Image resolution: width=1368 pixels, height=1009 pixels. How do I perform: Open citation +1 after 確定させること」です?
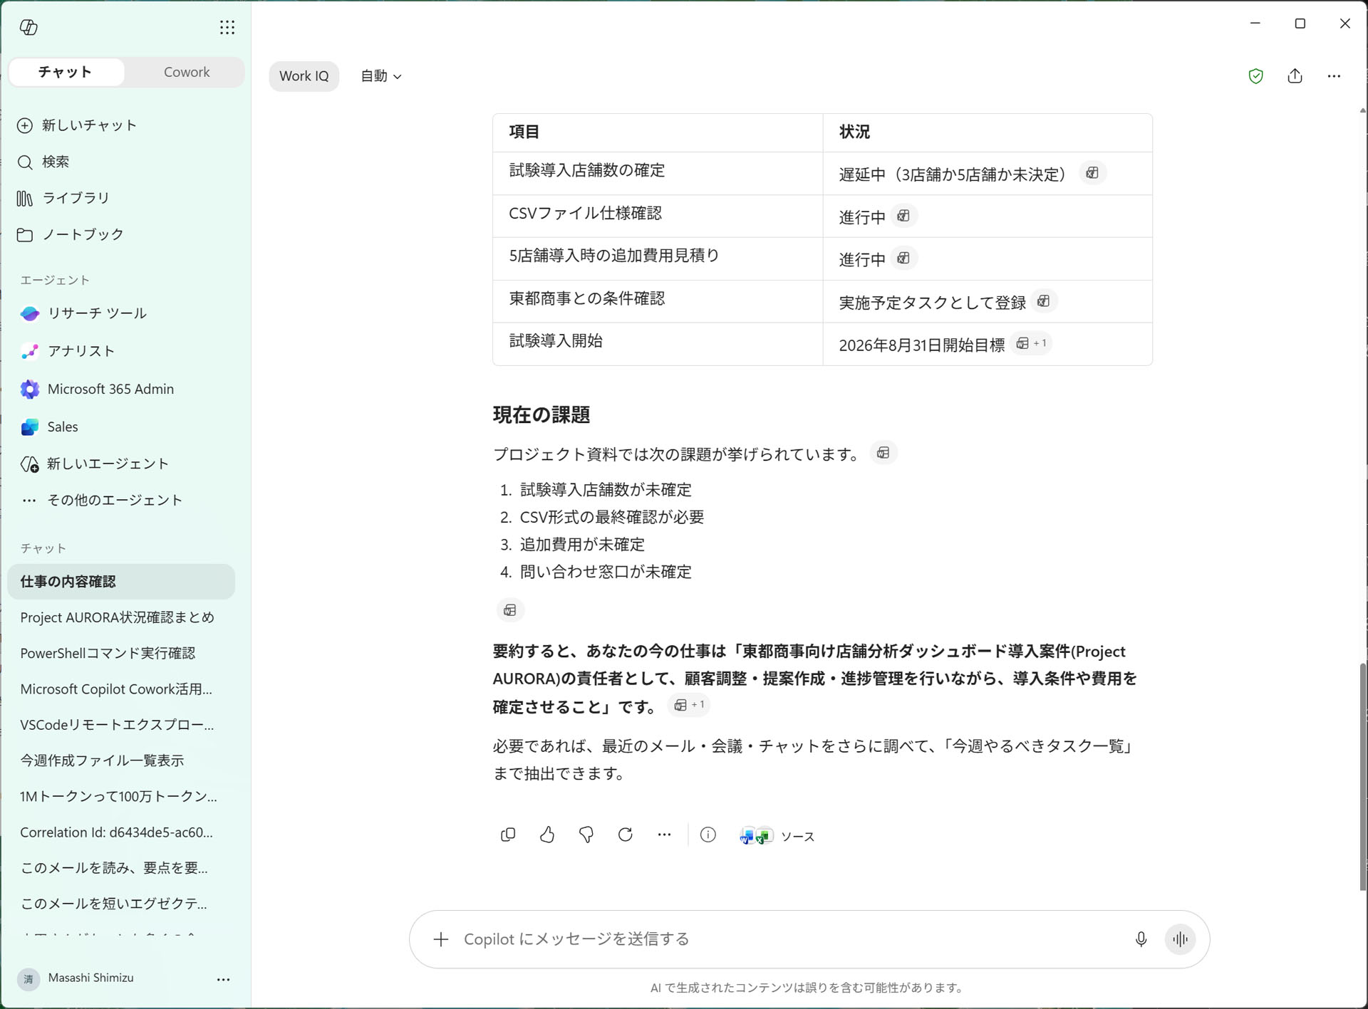(689, 705)
